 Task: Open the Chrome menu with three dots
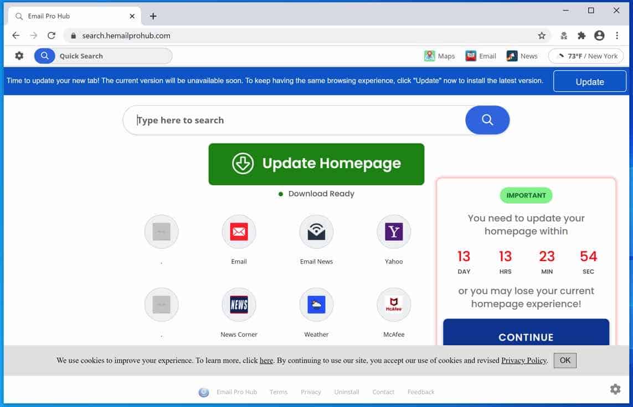click(617, 35)
